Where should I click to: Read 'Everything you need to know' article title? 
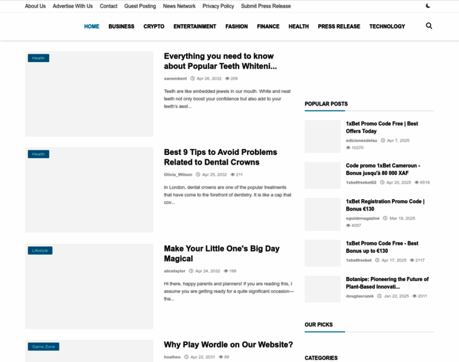click(220, 61)
